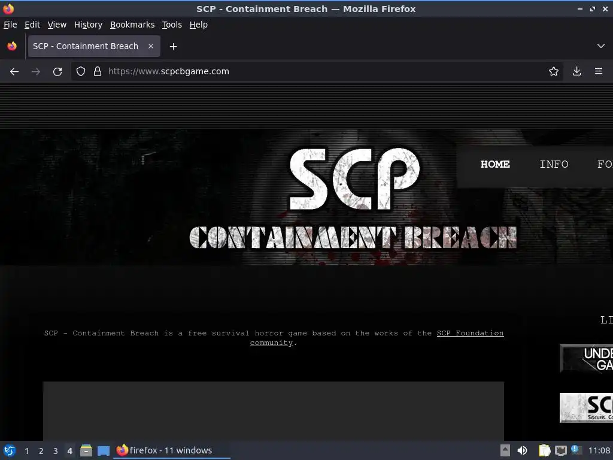Click the forward navigation arrow
The height and width of the screenshot is (460, 613).
(35, 72)
